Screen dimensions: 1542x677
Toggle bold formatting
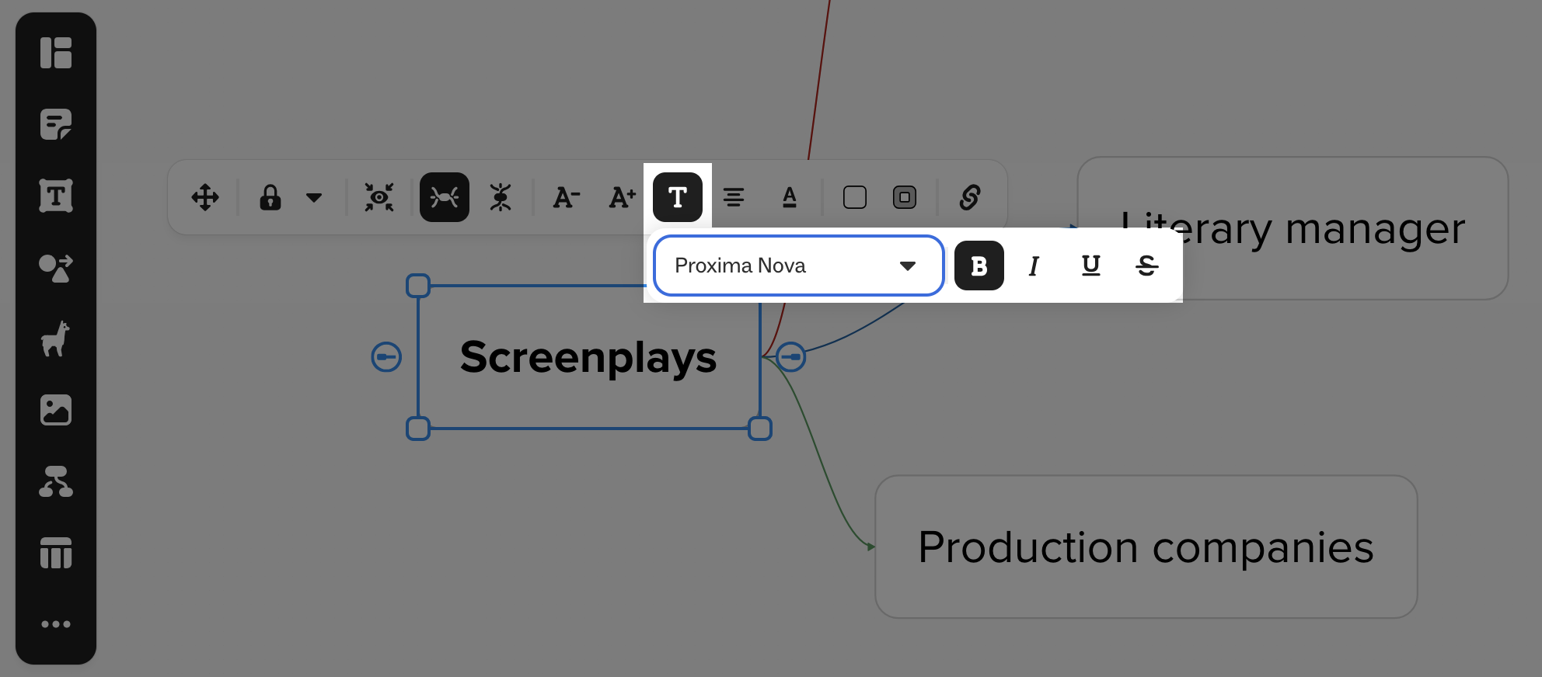[979, 266]
